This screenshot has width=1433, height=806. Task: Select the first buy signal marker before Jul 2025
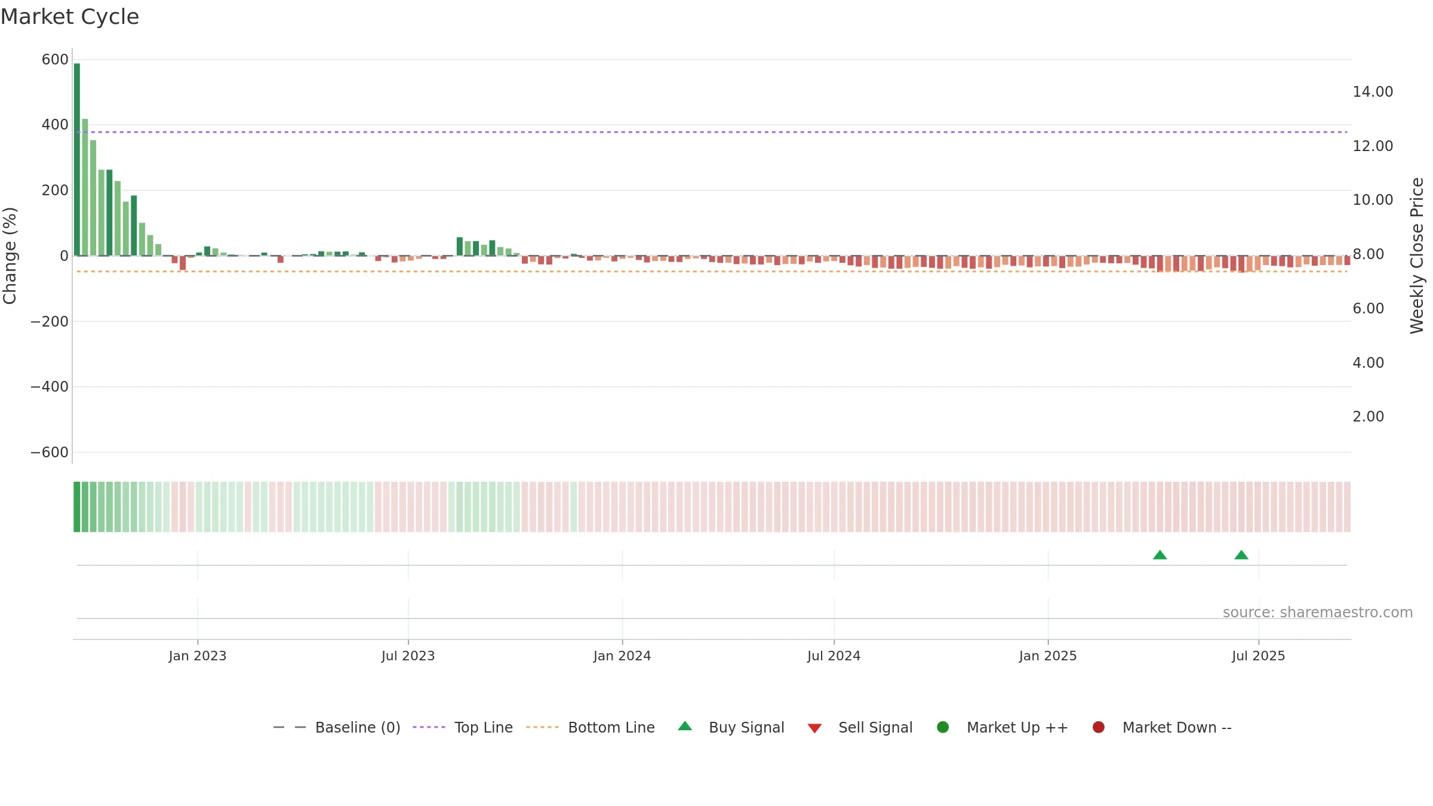1160,555
